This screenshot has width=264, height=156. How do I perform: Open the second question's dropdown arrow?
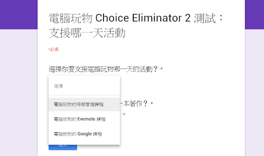coord(124,114)
